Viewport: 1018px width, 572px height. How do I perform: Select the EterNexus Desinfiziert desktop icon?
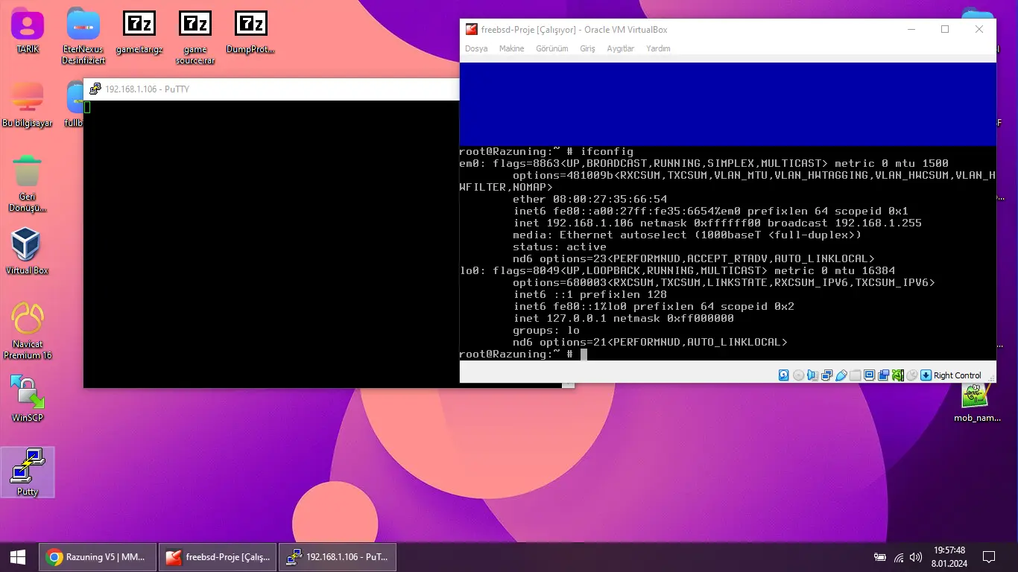tap(83, 36)
